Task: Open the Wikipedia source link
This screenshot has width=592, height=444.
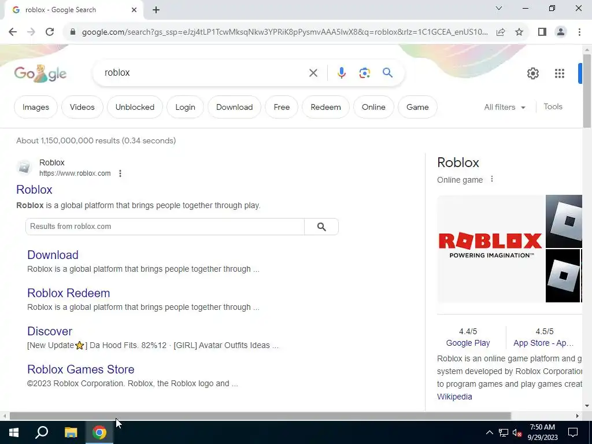Action: (454, 397)
